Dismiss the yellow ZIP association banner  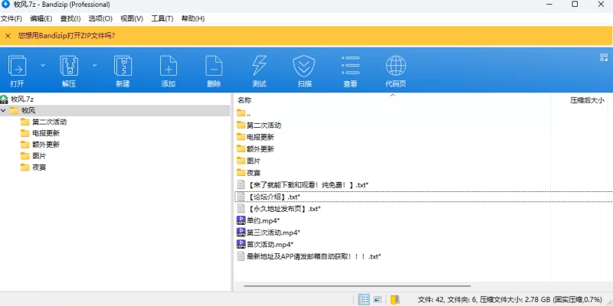point(8,36)
